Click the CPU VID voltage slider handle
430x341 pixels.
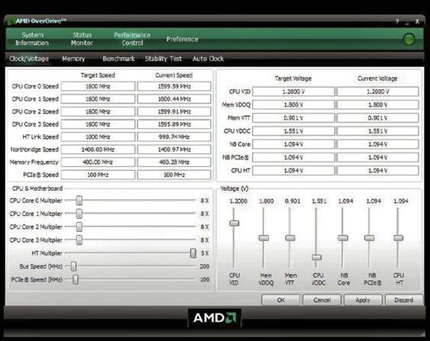tap(234, 223)
